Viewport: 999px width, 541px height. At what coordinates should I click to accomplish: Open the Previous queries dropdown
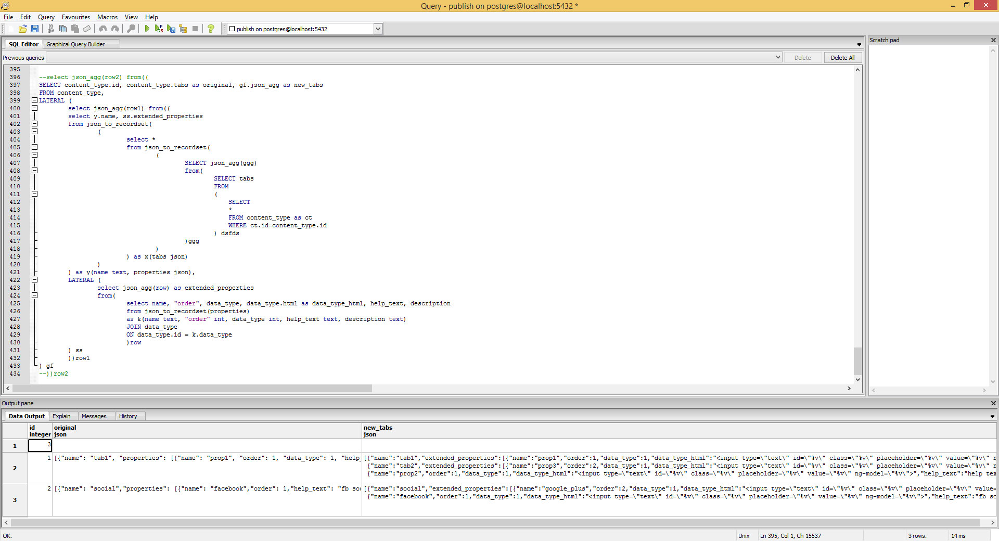click(x=778, y=57)
